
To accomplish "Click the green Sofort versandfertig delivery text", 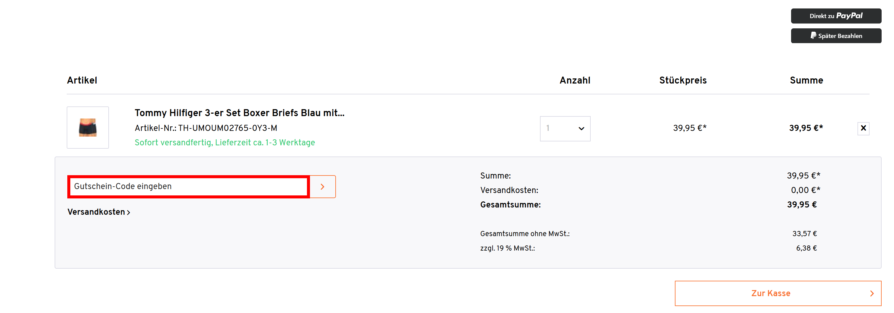I will click(225, 142).
